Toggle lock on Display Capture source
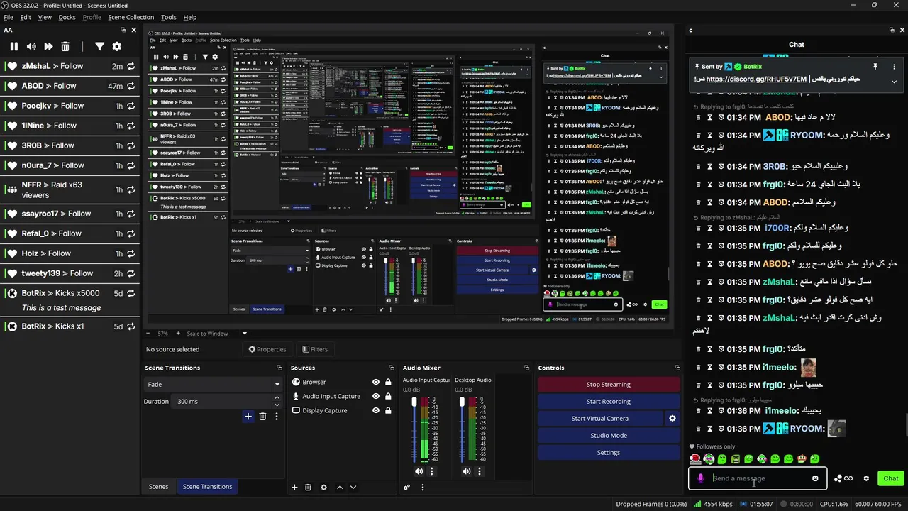908x511 pixels. [x=388, y=410]
